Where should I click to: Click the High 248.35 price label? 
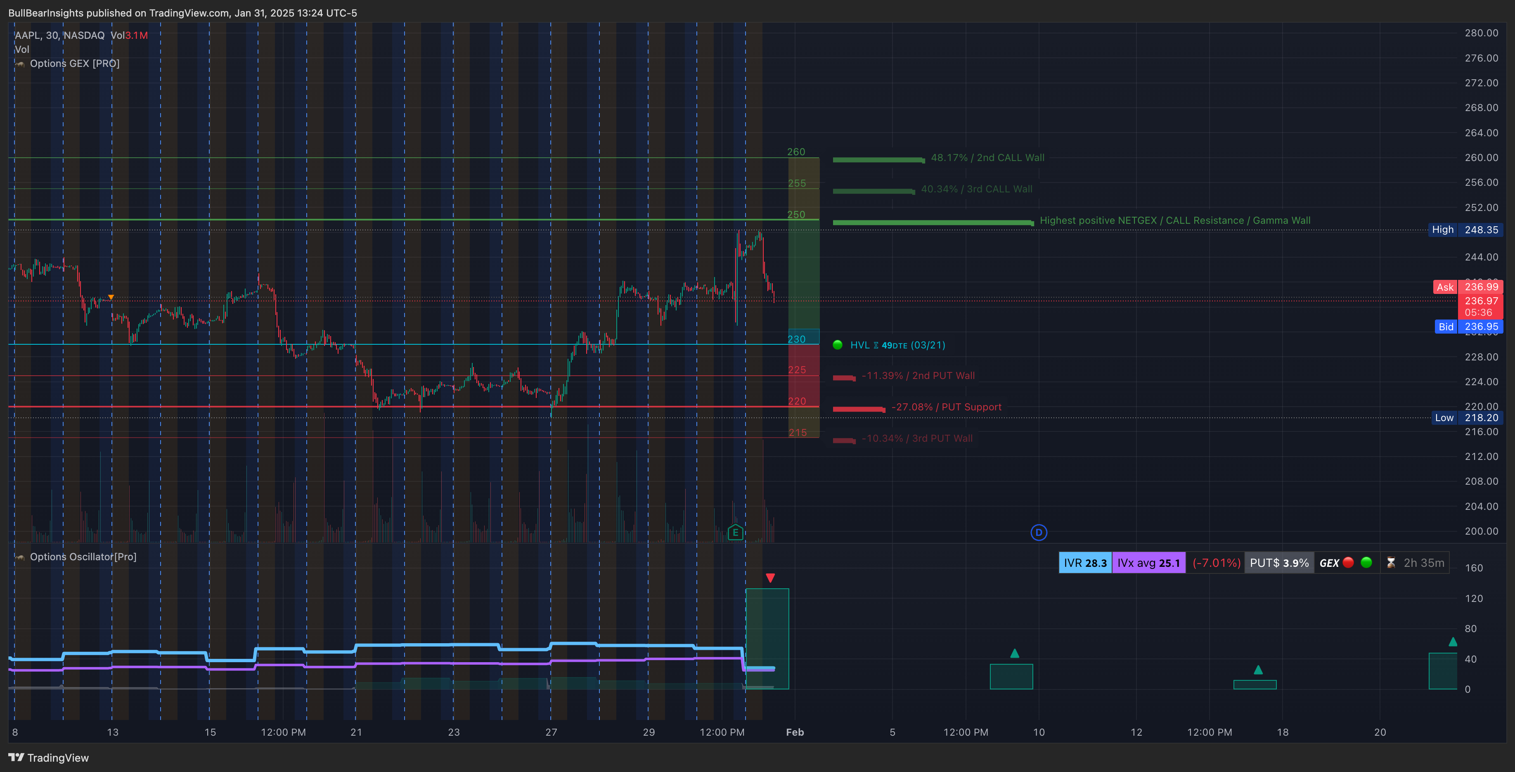1465,230
